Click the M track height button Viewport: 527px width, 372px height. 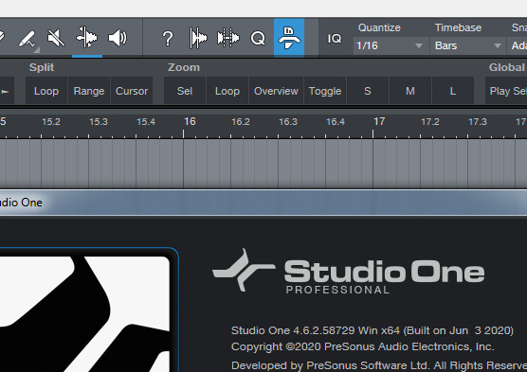click(410, 91)
